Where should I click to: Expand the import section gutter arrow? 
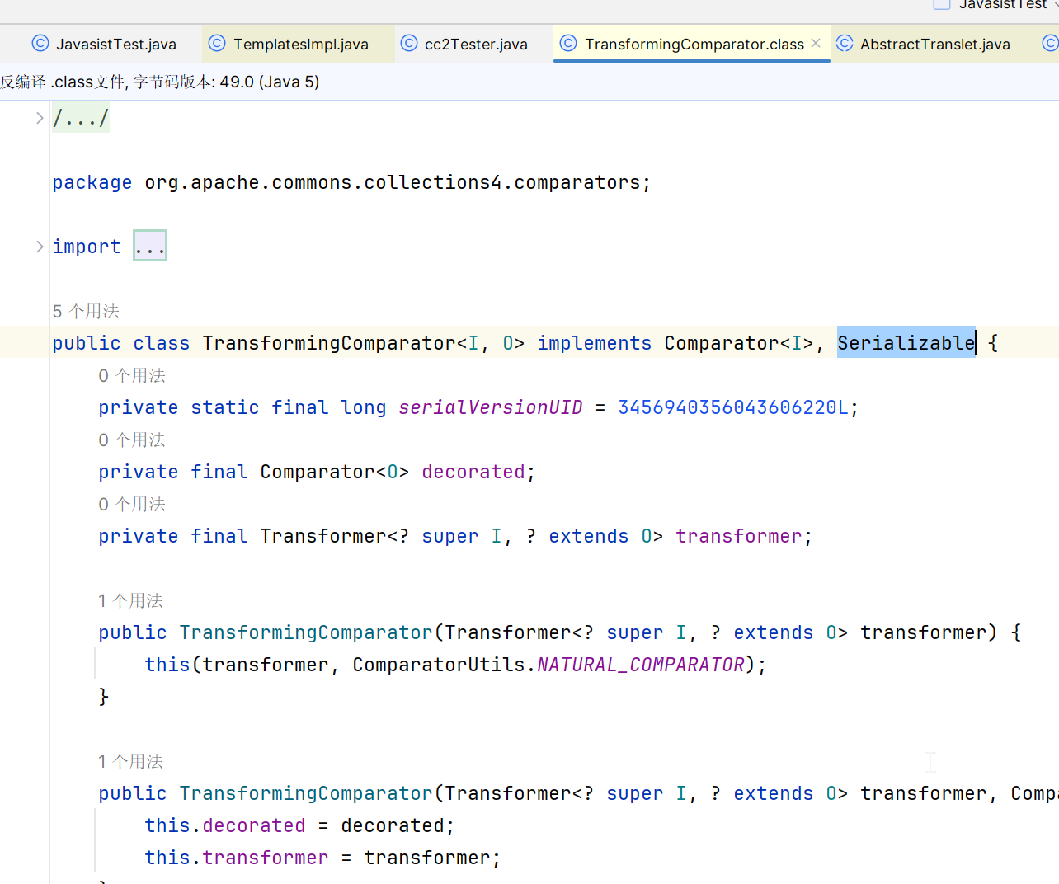tap(39, 247)
